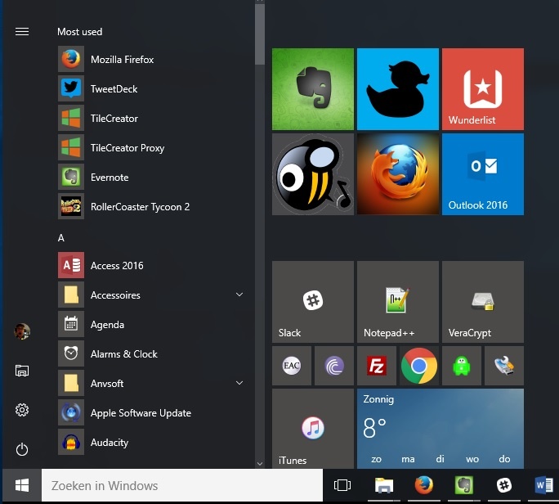This screenshot has width=559, height=504.
Task: Switch to Slack on the taskbar
Action: click(x=504, y=485)
